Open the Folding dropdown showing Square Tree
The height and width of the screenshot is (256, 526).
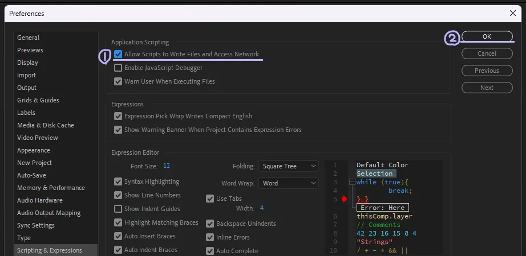(288, 166)
